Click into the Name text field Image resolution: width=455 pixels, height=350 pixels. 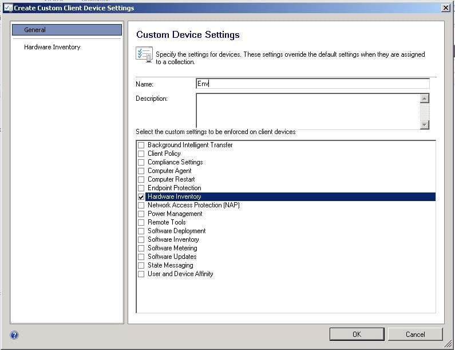pos(312,84)
